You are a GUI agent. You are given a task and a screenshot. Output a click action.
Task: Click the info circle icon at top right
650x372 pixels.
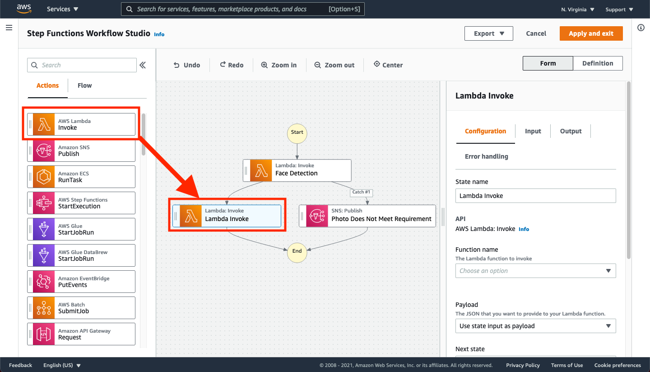click(x=641, y=28)
